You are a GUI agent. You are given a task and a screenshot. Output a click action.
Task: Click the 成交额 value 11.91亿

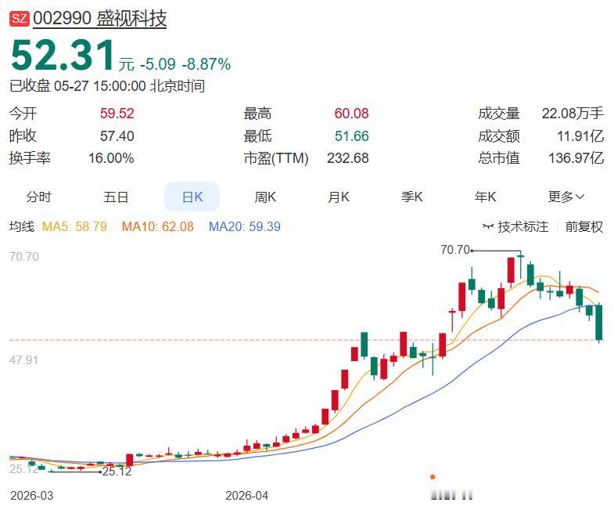(x=580, y=135)
